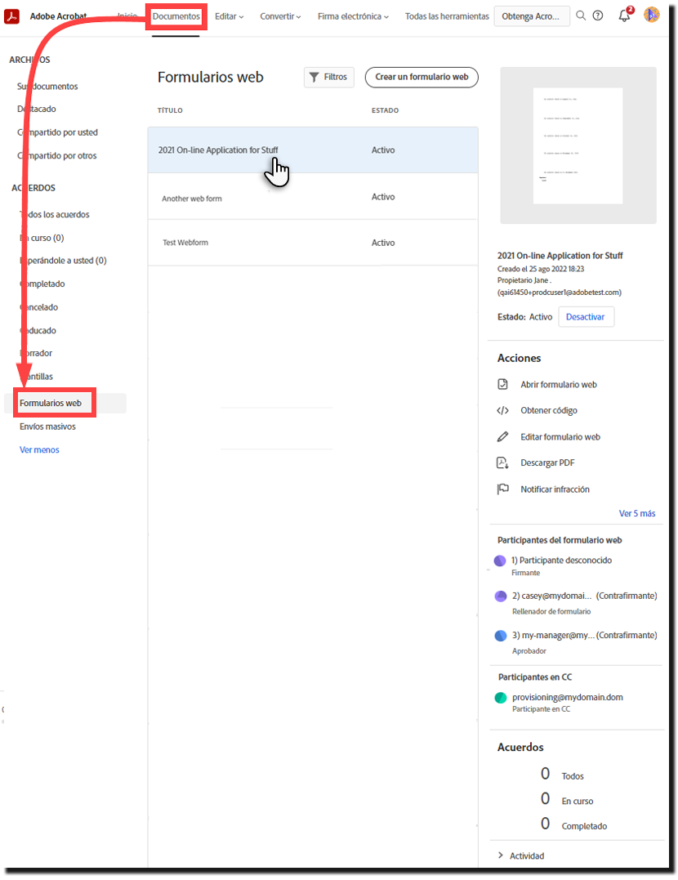Click the Notificar infracción flag icon

pyautogui.click(x=502, y=489)
